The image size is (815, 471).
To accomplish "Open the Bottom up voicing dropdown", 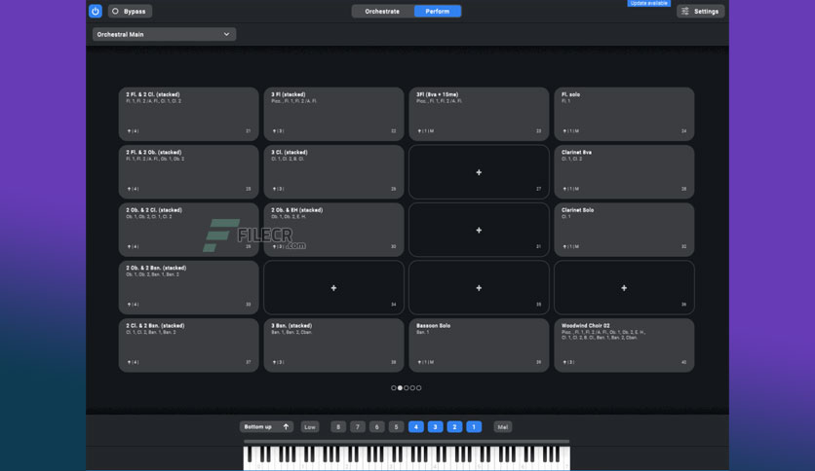I will point(267,427).
